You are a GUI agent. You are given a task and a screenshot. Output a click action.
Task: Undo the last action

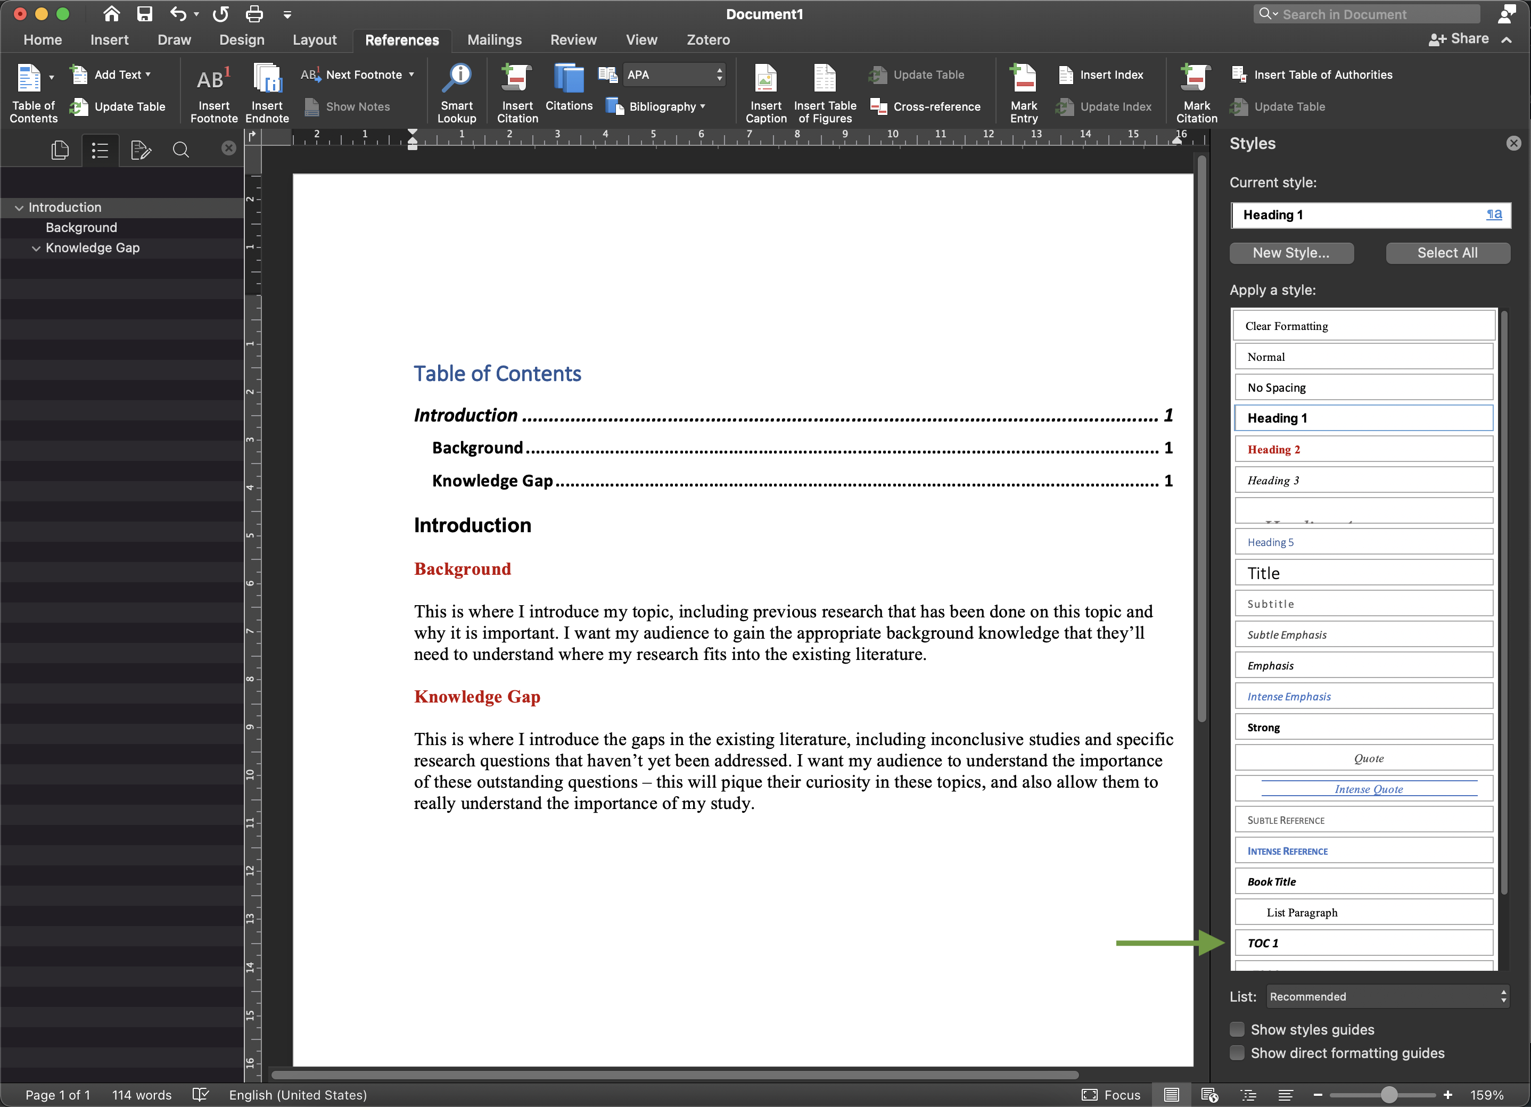(178, 13)
